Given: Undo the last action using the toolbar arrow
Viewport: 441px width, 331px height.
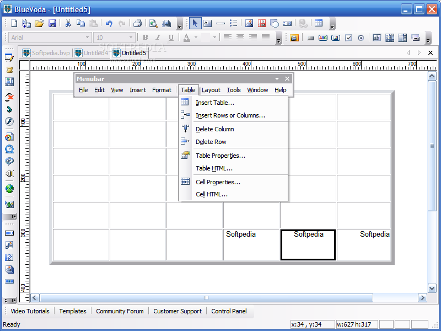Looking at the screenshot, I should coord(109,23).
